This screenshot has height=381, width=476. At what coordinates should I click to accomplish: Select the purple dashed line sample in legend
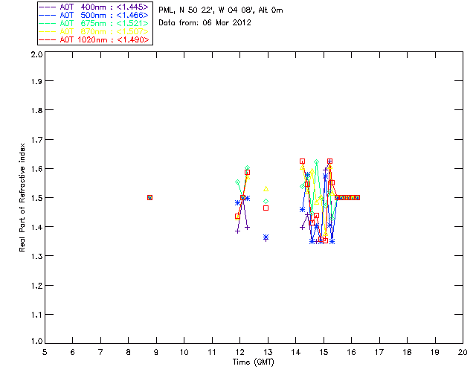(48, 7)
